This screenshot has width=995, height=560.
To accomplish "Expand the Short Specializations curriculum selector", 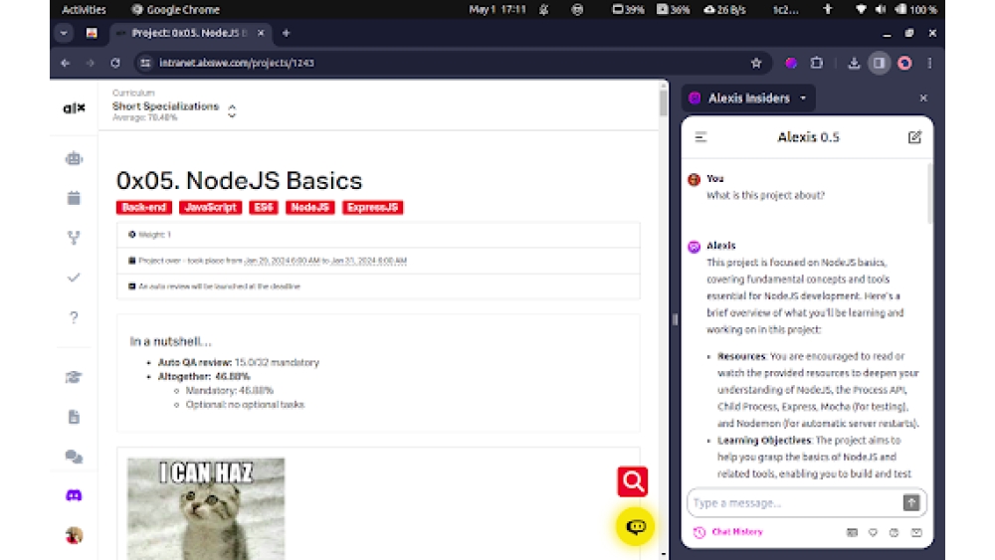I will (x=232, y=111).
